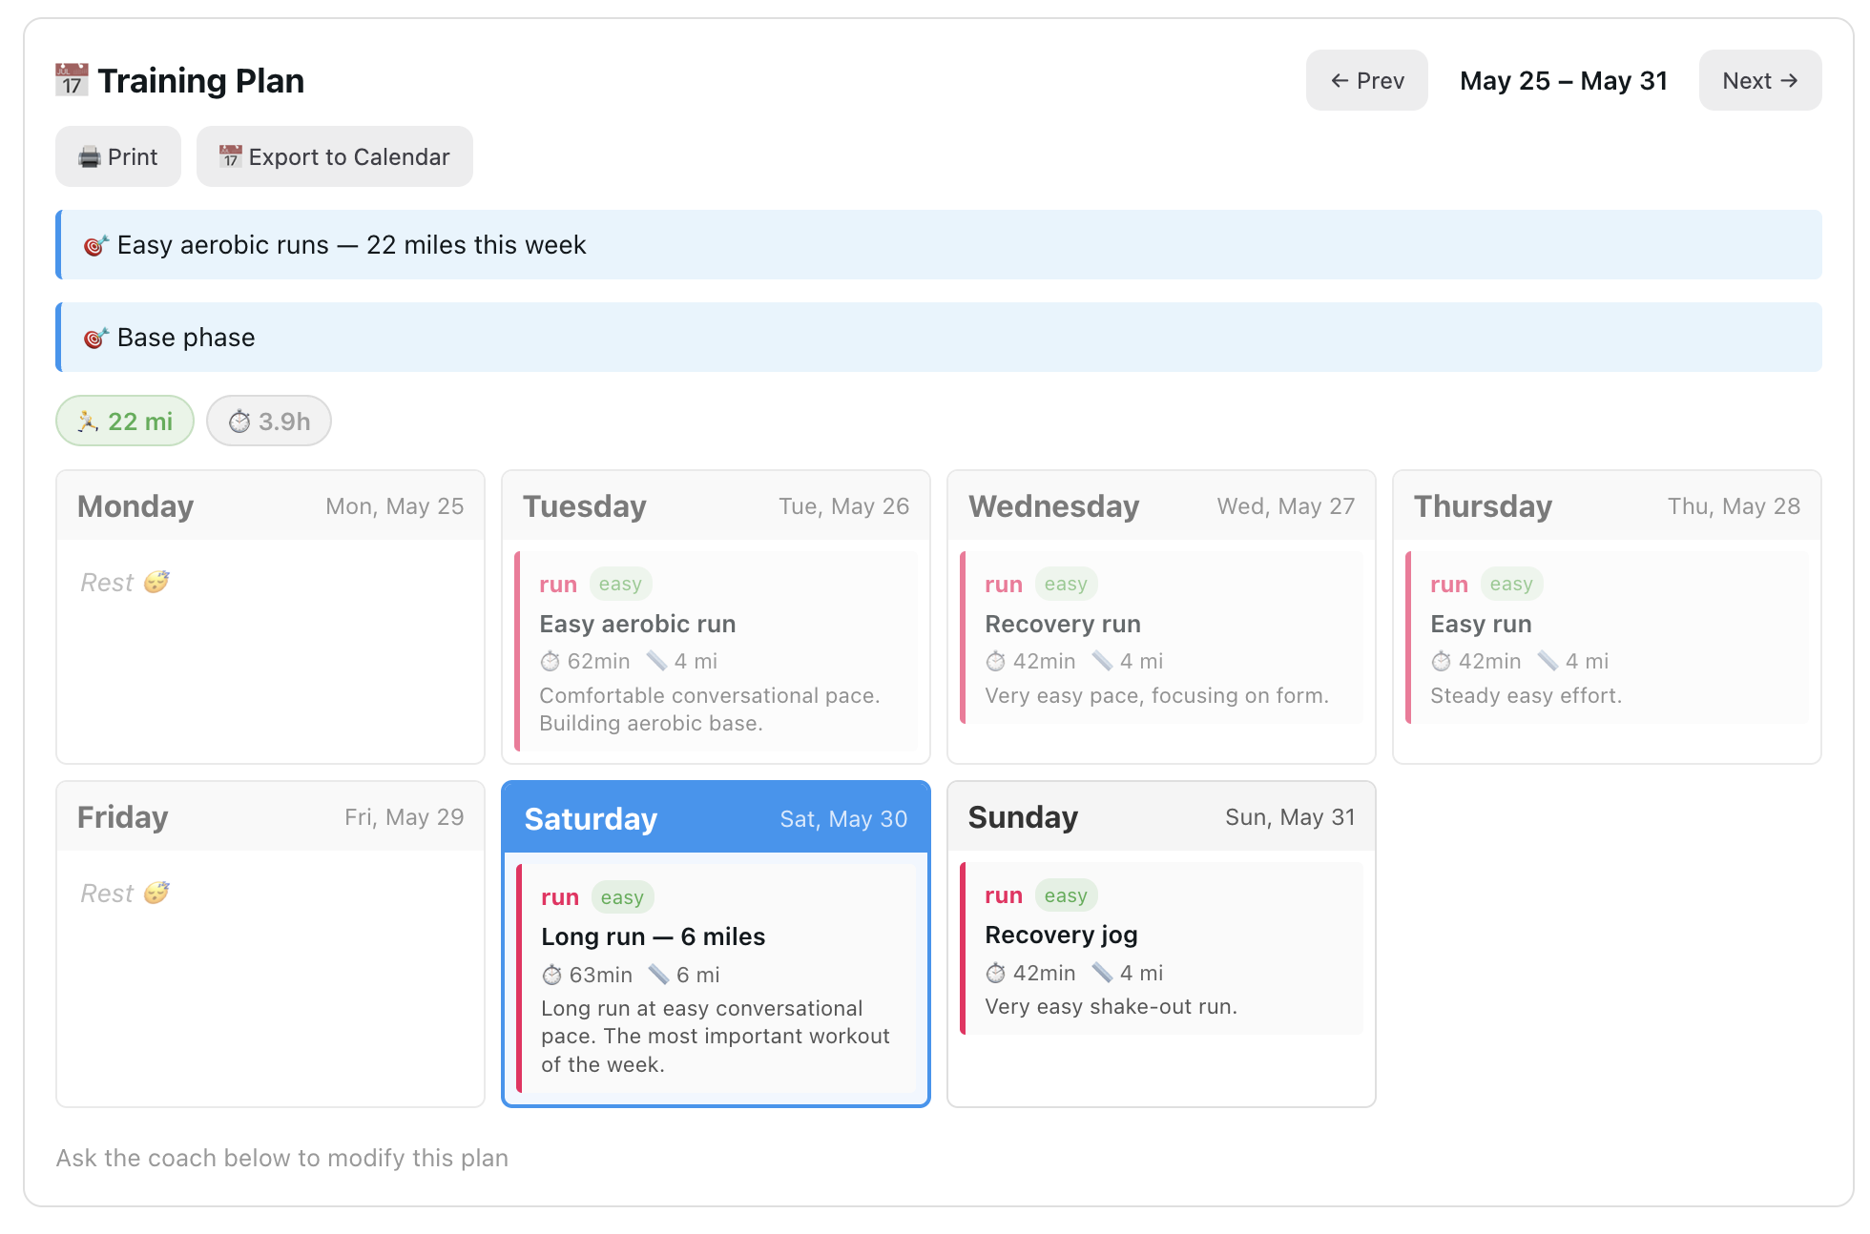
Task: Click the easy tag on Sunday's workout
Action: pos(1066,895)
